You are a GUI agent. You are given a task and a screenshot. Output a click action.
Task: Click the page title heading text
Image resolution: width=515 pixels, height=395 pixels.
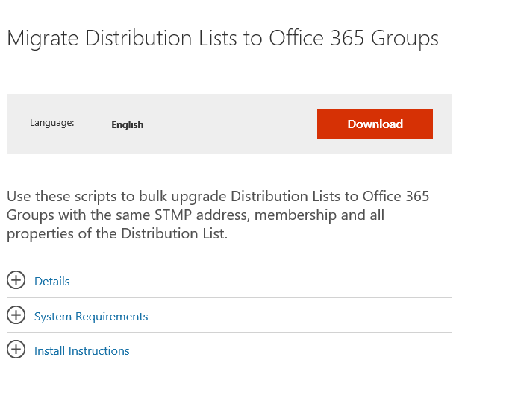pyautogui.click(x=222, y=39)
